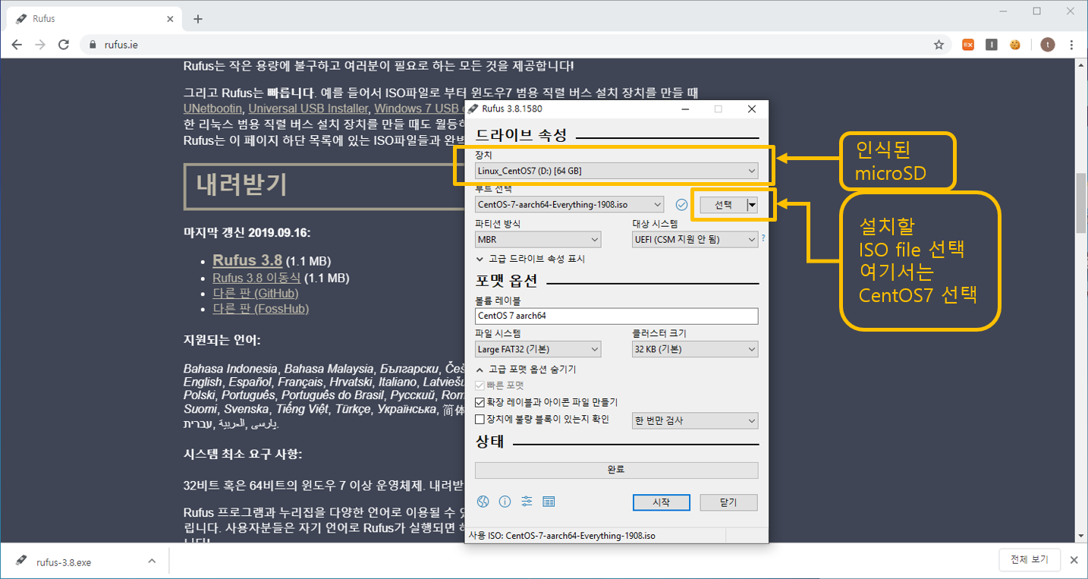
Task: Close the Rufus browser tab
Action: coord(171,19)
